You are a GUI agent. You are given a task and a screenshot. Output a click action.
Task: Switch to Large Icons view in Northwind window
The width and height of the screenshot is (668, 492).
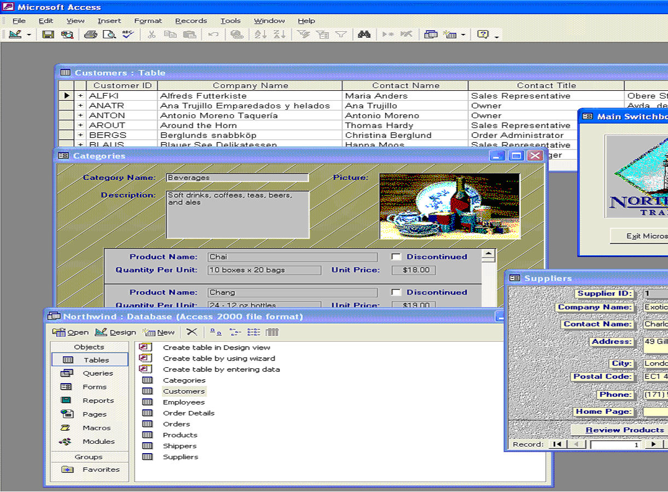click(216, 332)
